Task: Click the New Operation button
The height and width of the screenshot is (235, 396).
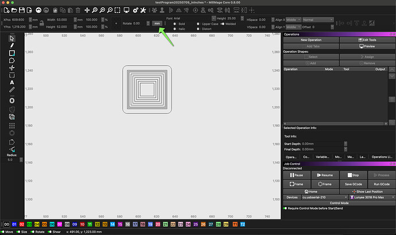Action: coord(310,40)
